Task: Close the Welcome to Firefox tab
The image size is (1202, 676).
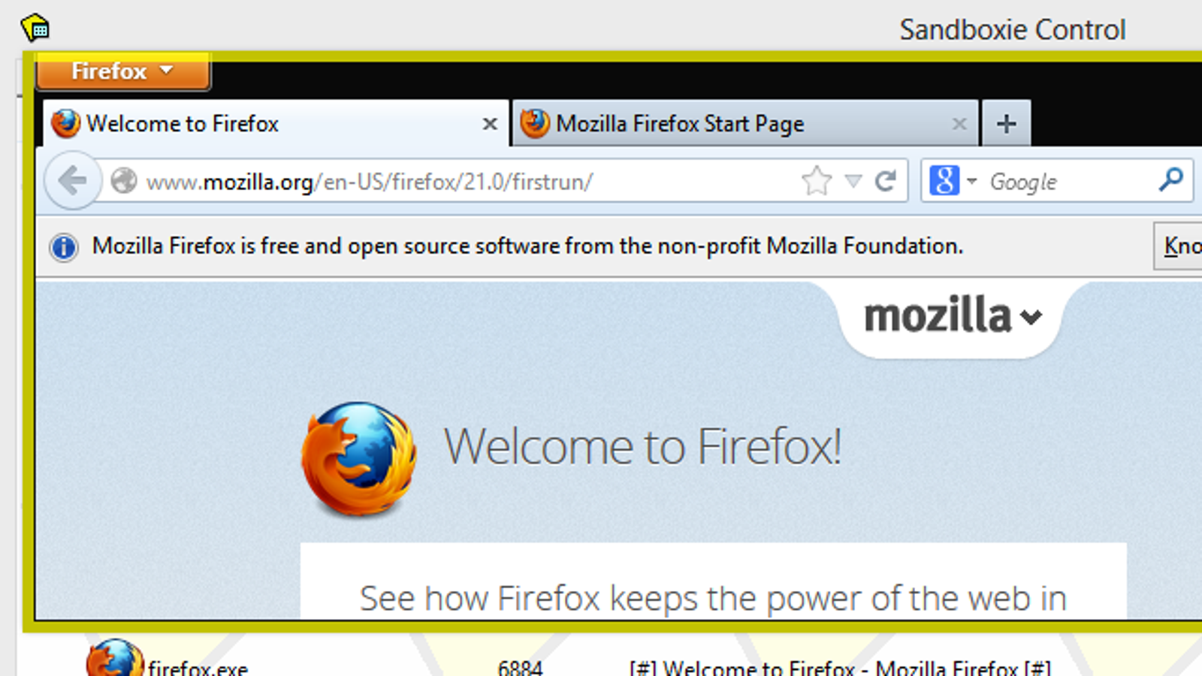Action: tap(490, 124)
